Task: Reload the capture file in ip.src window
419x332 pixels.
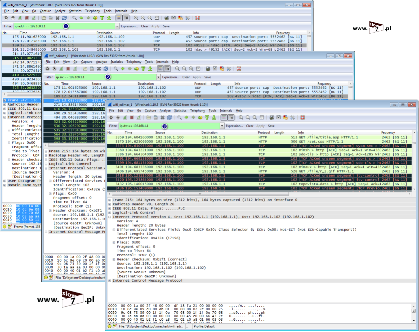Action: (x=106, y=69)
